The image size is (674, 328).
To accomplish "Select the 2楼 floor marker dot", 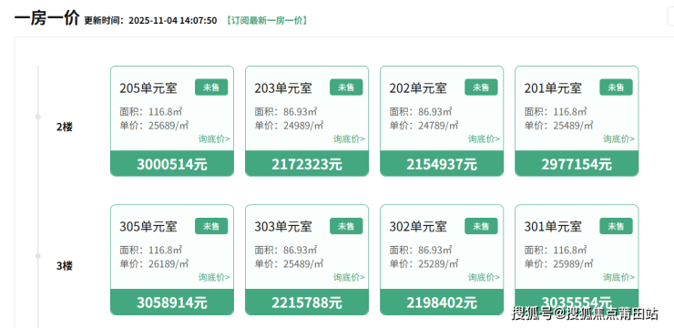I will coord(38,117).
